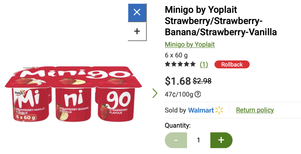Decrease quantity with the minus button
301x154 pixels.
(x=176, y=140)
